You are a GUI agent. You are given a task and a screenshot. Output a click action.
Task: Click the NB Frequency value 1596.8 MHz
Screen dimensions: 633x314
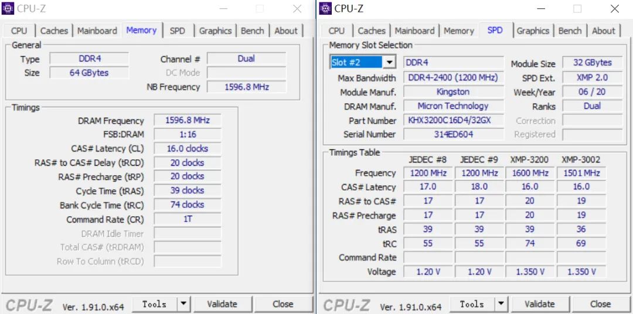coord(246,87)
